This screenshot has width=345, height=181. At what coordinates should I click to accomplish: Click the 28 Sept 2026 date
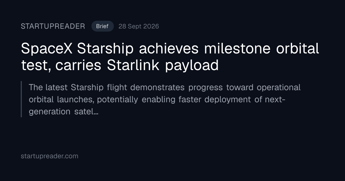coord(139,26)
